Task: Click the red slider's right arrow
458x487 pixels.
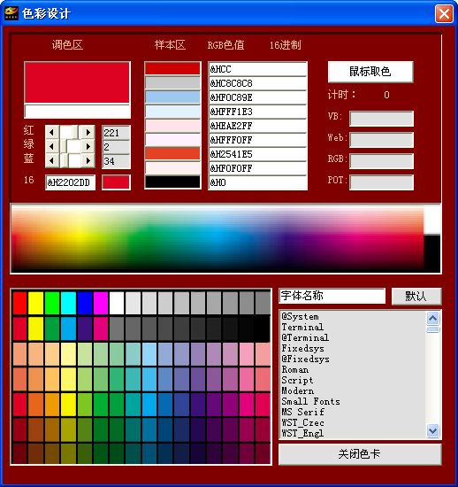Action: coord(88,132)
